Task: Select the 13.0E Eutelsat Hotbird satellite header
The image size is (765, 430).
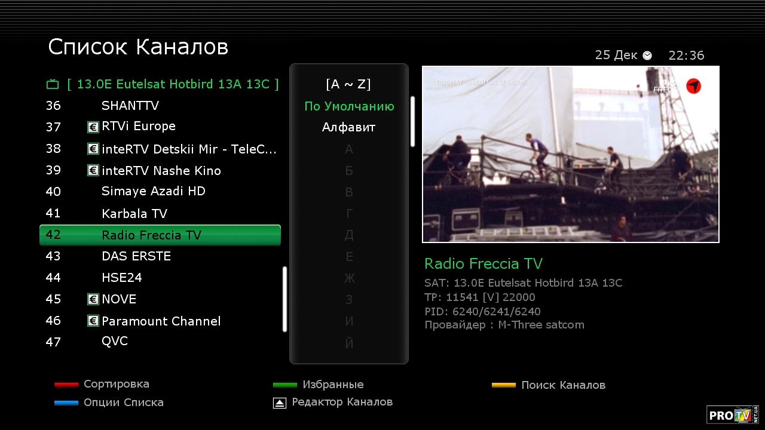Action: [x=173, y=84]
